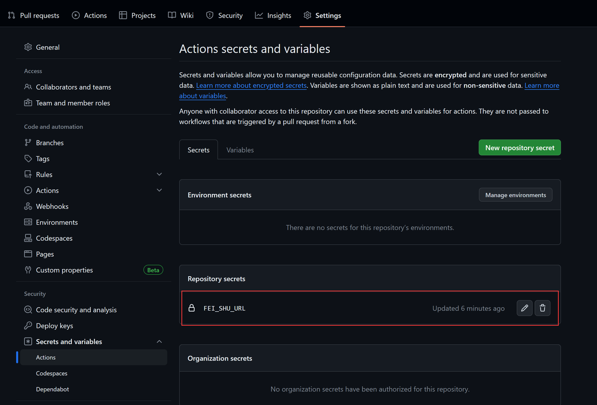Click Manage environments button
The height and width of the screenshot is (405, 597).
[515, 195]
